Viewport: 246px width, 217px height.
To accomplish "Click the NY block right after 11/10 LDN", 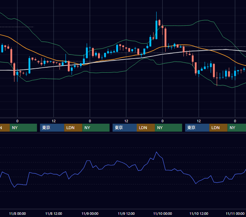I will click(237, 128).
